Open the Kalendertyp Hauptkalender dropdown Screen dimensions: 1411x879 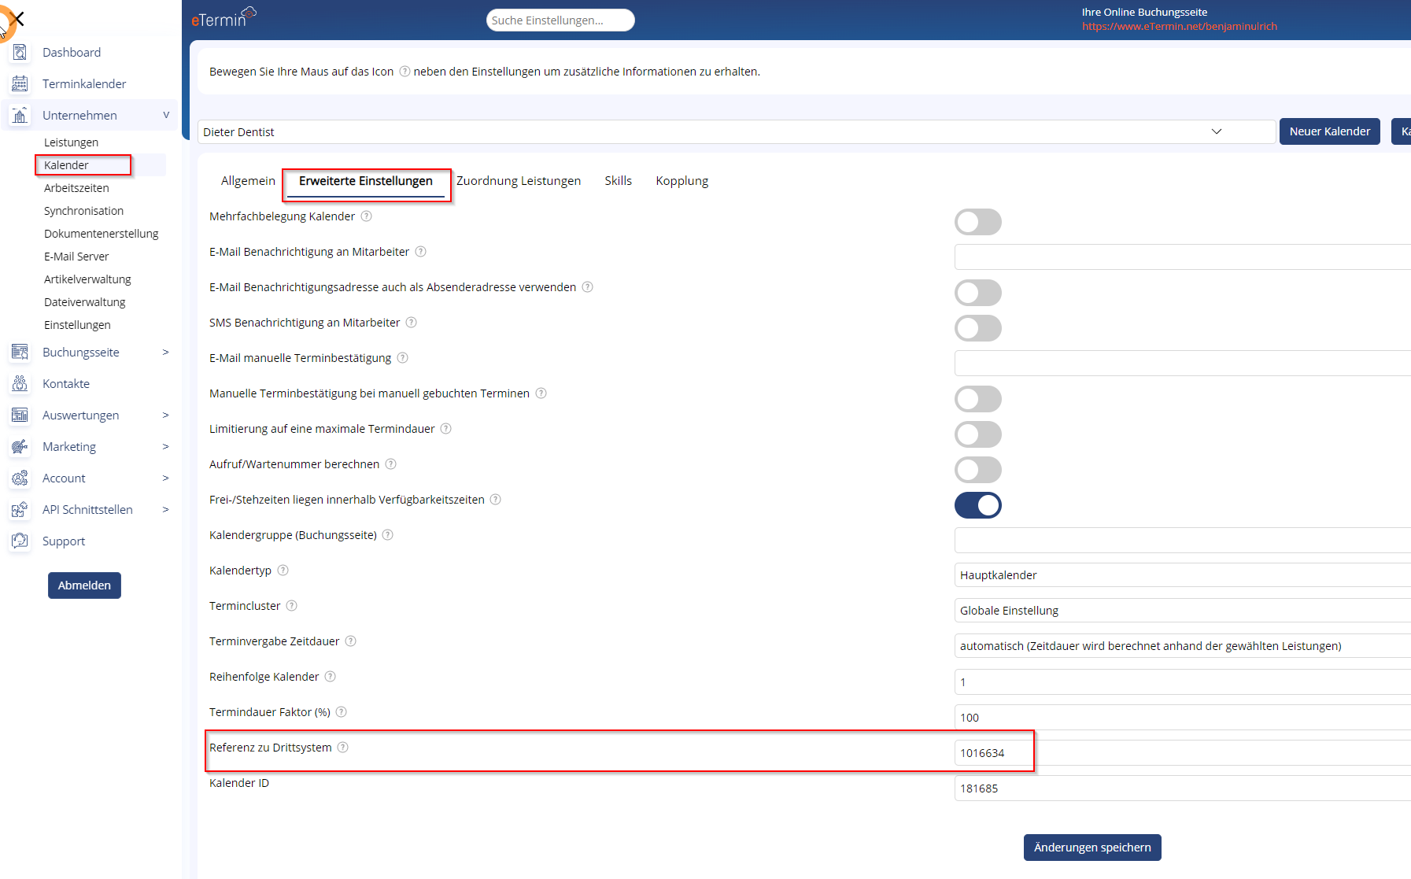(x=1180, y=575)
